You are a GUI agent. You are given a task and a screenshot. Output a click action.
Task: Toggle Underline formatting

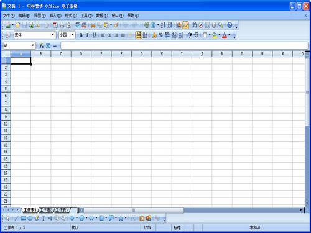(x=94, y=35)
